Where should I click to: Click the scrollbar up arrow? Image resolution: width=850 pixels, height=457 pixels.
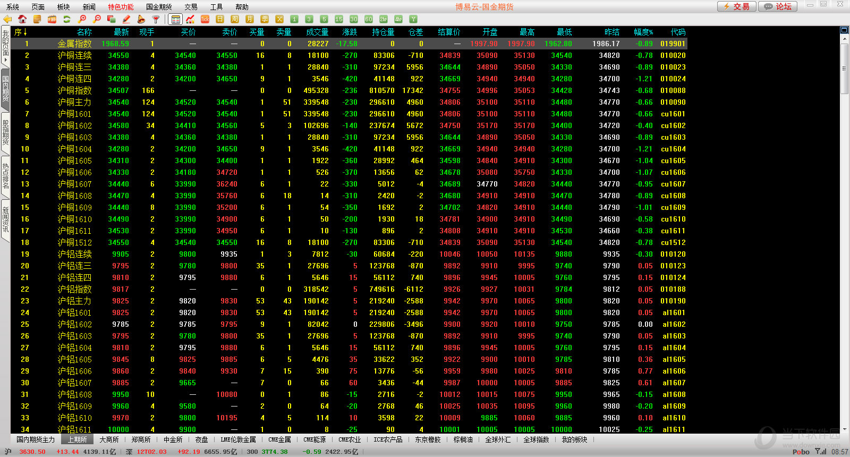(x=844, y=39)
